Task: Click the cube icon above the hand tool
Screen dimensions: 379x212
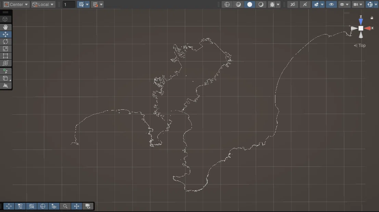Action: pyautogui.click(x=5, y=19)
